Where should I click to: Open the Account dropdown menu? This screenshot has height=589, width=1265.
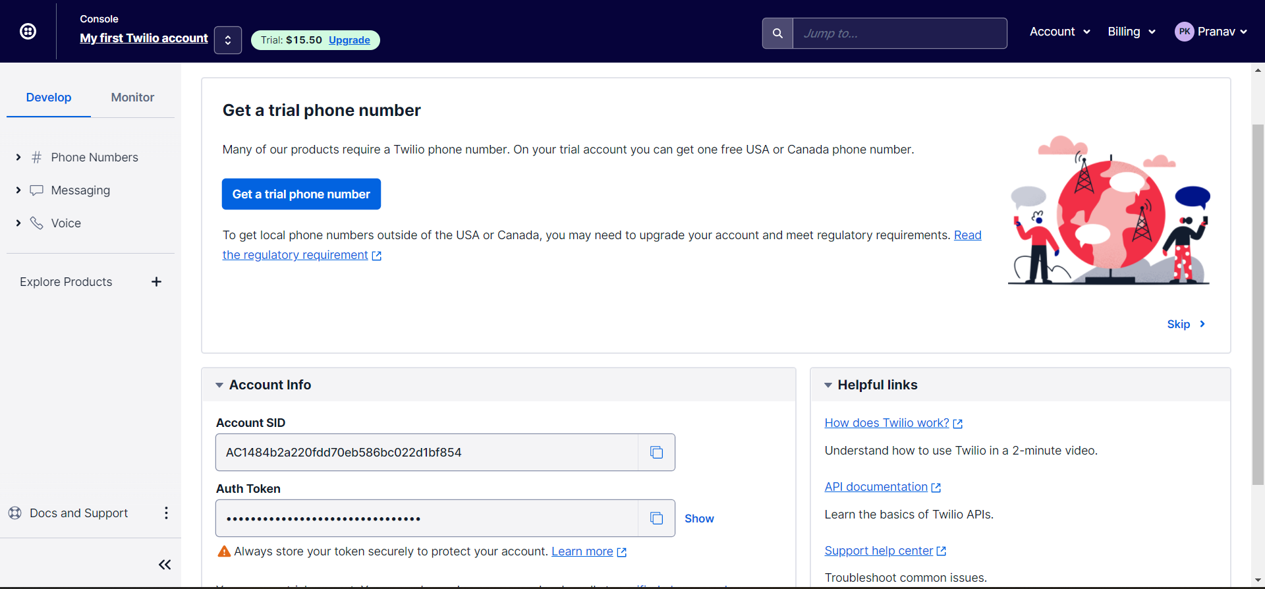(1060, 32)
